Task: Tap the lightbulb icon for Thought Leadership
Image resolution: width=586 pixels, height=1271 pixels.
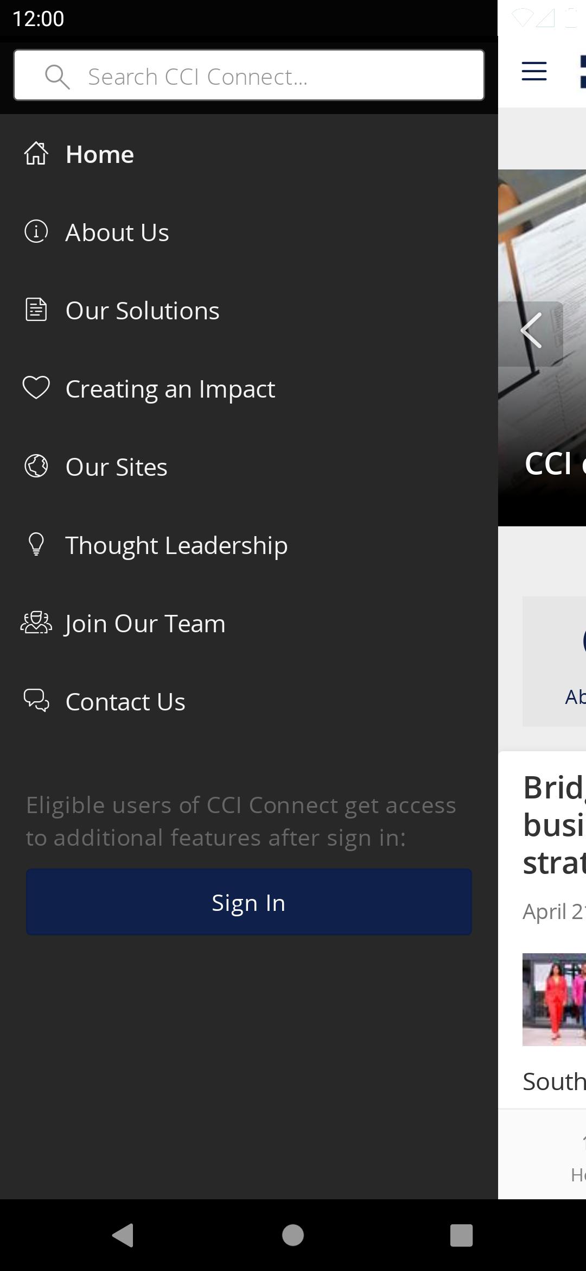Action: coord(36,544)
